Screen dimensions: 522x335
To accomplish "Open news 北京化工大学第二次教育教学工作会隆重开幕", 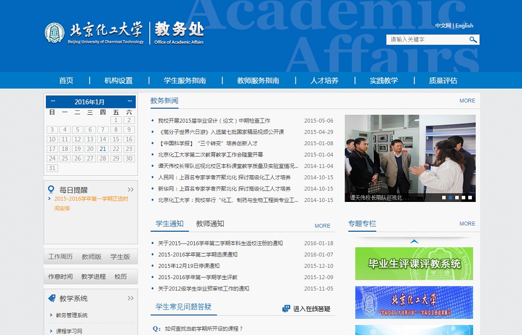I will pyautogui.click(x=210, y=154).
